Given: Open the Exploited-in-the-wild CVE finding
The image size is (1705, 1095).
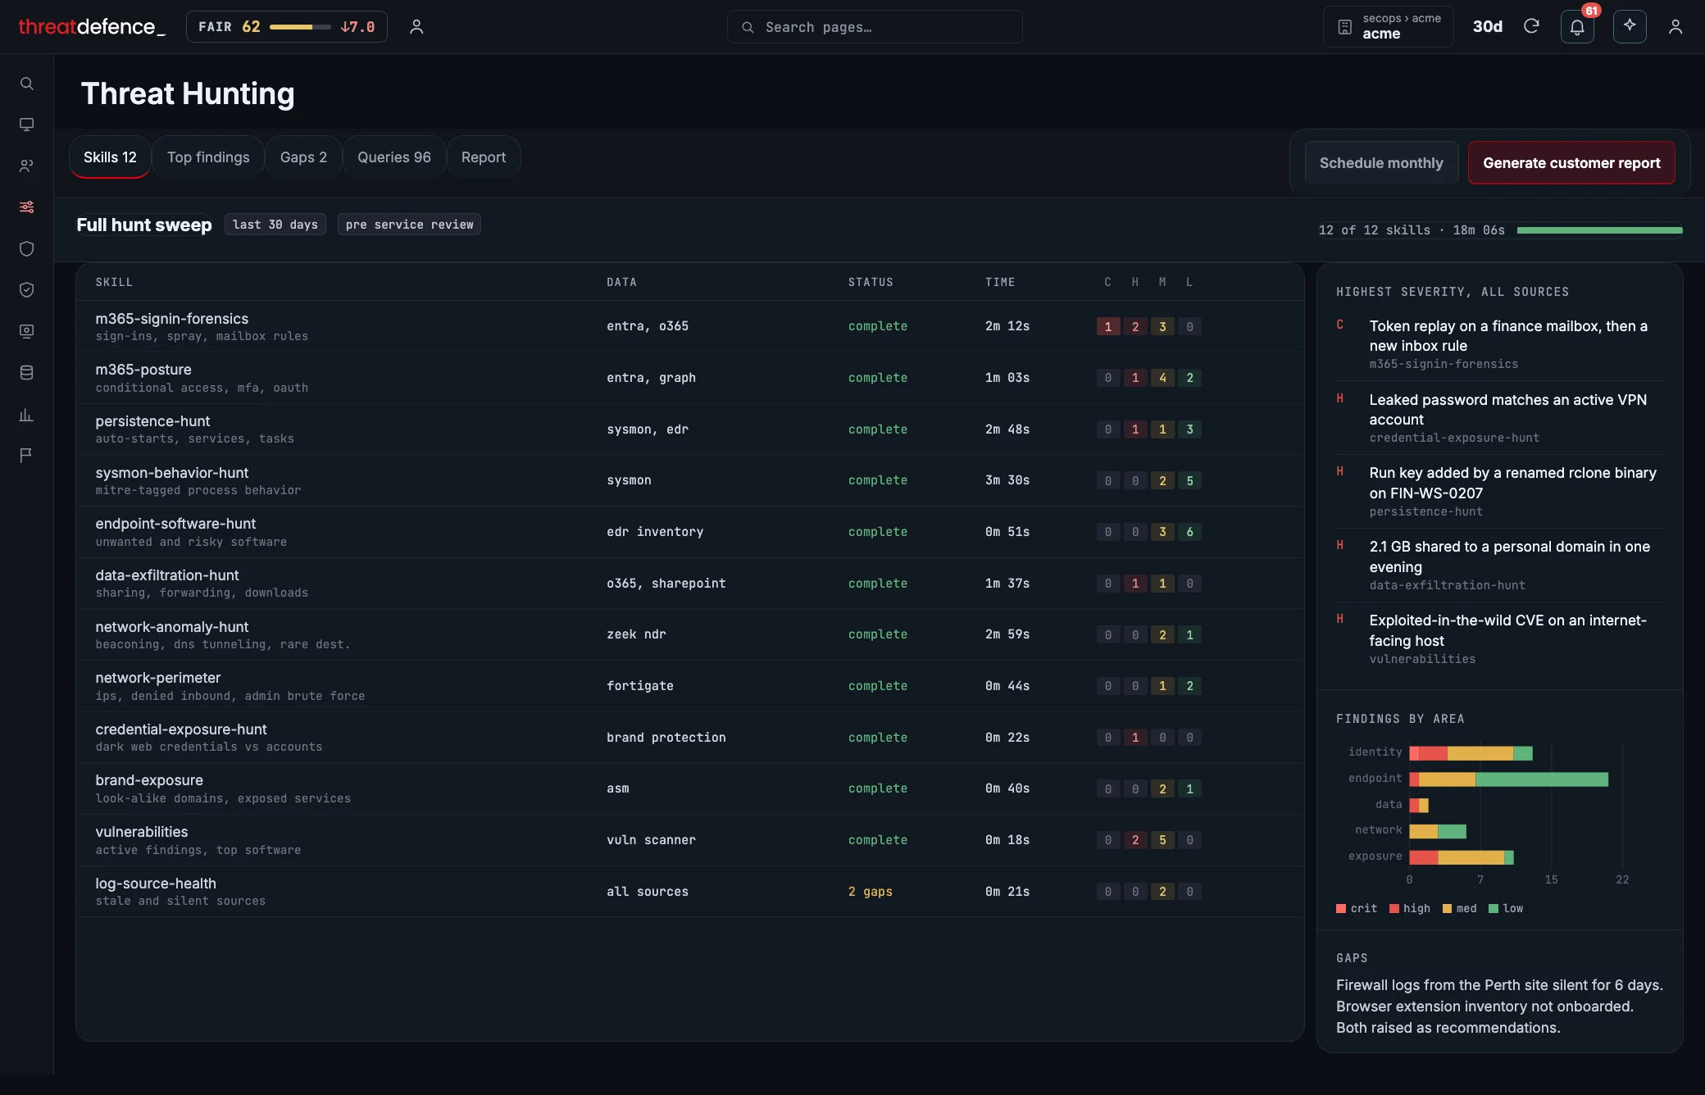Looking at the screenshot, I should [x=1499, y=639].
